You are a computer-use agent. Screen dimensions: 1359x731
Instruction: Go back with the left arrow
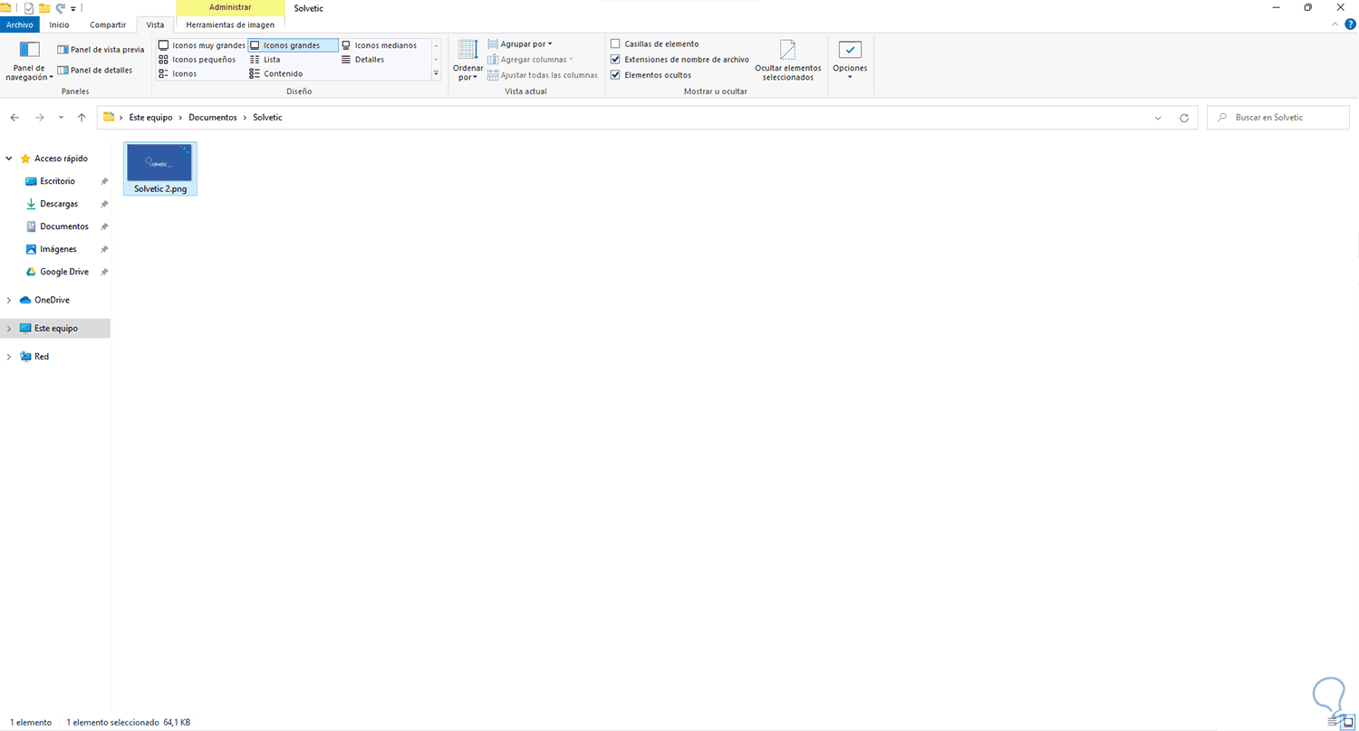[14, 118]
